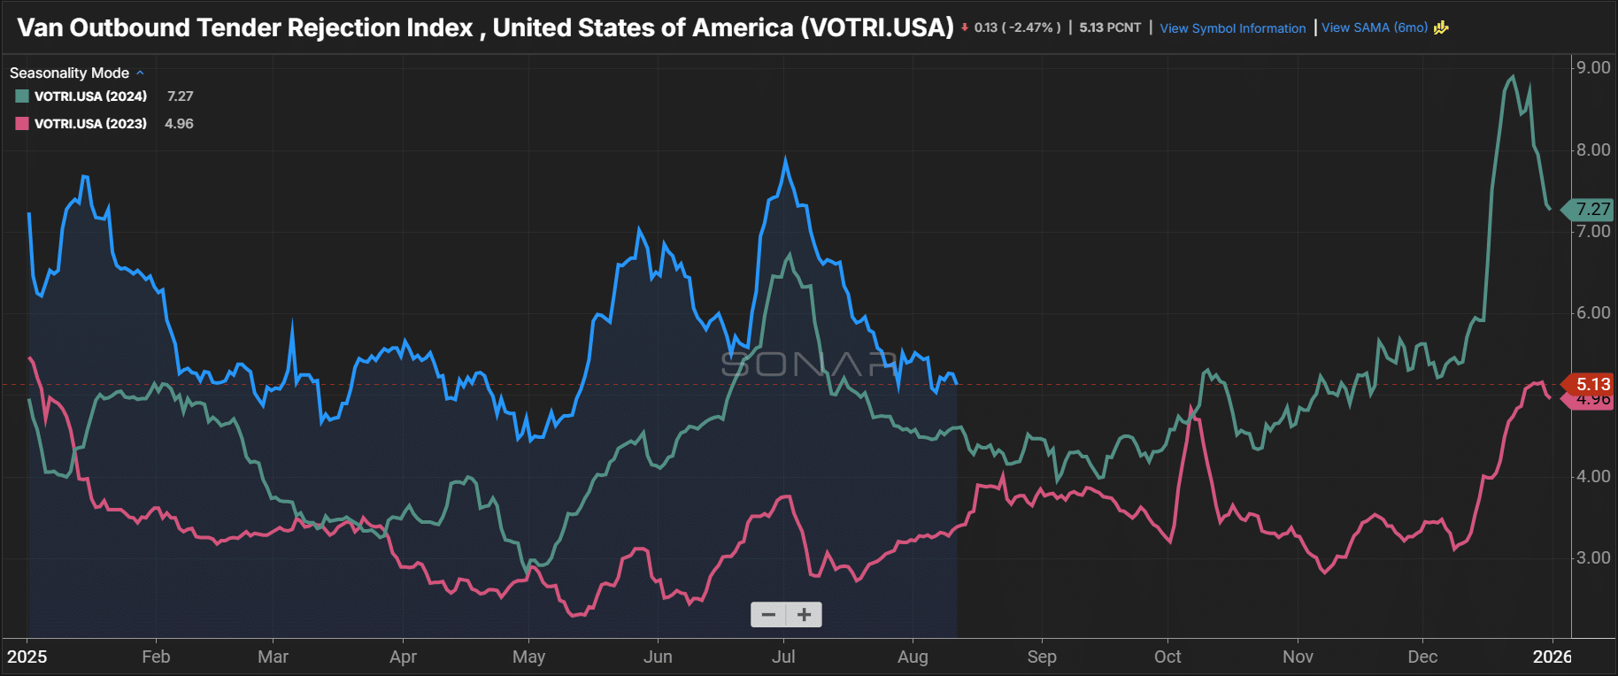Collapse the Seasonality Mode legend chevron
The height and width of the screenshot is (676, 1618).
140,73
